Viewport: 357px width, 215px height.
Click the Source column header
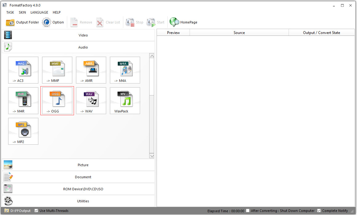point(239,33)
